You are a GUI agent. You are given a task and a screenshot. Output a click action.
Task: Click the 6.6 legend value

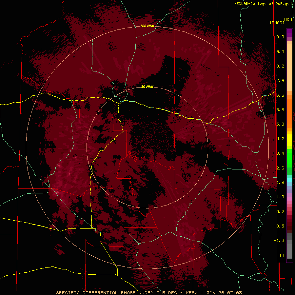[x=280, y=95]
